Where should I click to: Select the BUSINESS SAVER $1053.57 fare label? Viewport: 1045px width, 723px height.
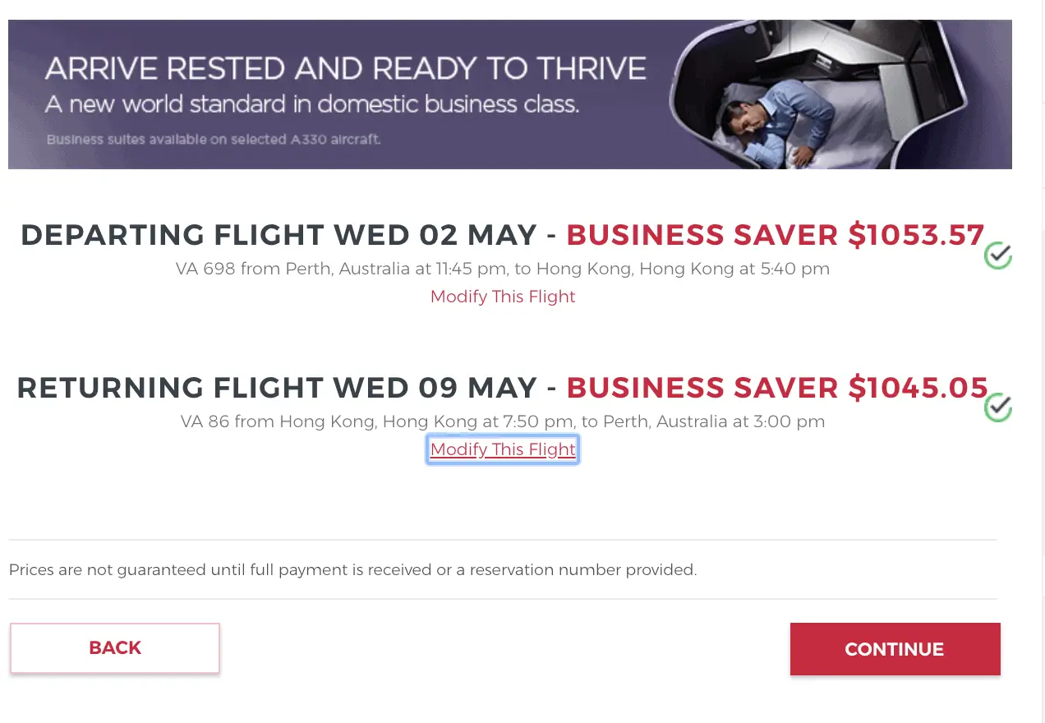click(x=776, y=235)
